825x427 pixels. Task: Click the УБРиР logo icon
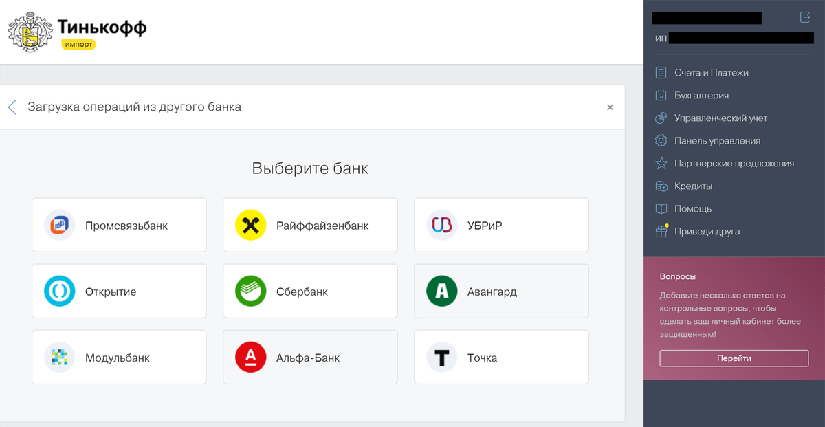[x=441, y=226]
